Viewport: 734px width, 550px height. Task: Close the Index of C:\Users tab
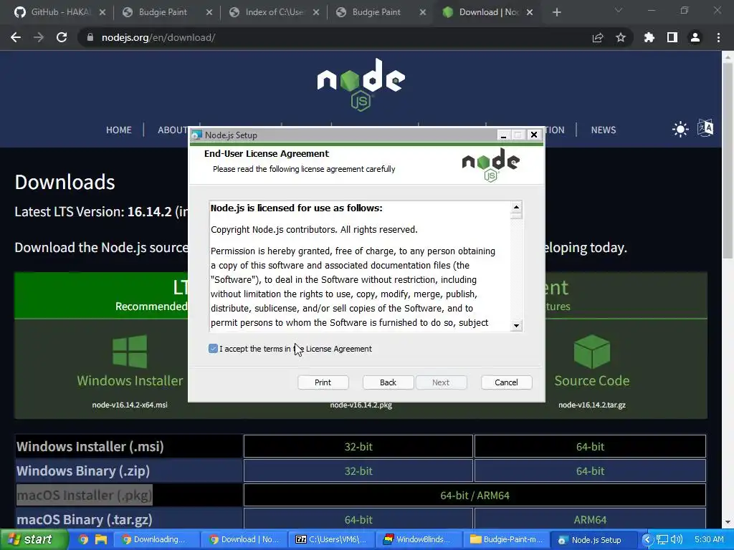click(316, 12)
